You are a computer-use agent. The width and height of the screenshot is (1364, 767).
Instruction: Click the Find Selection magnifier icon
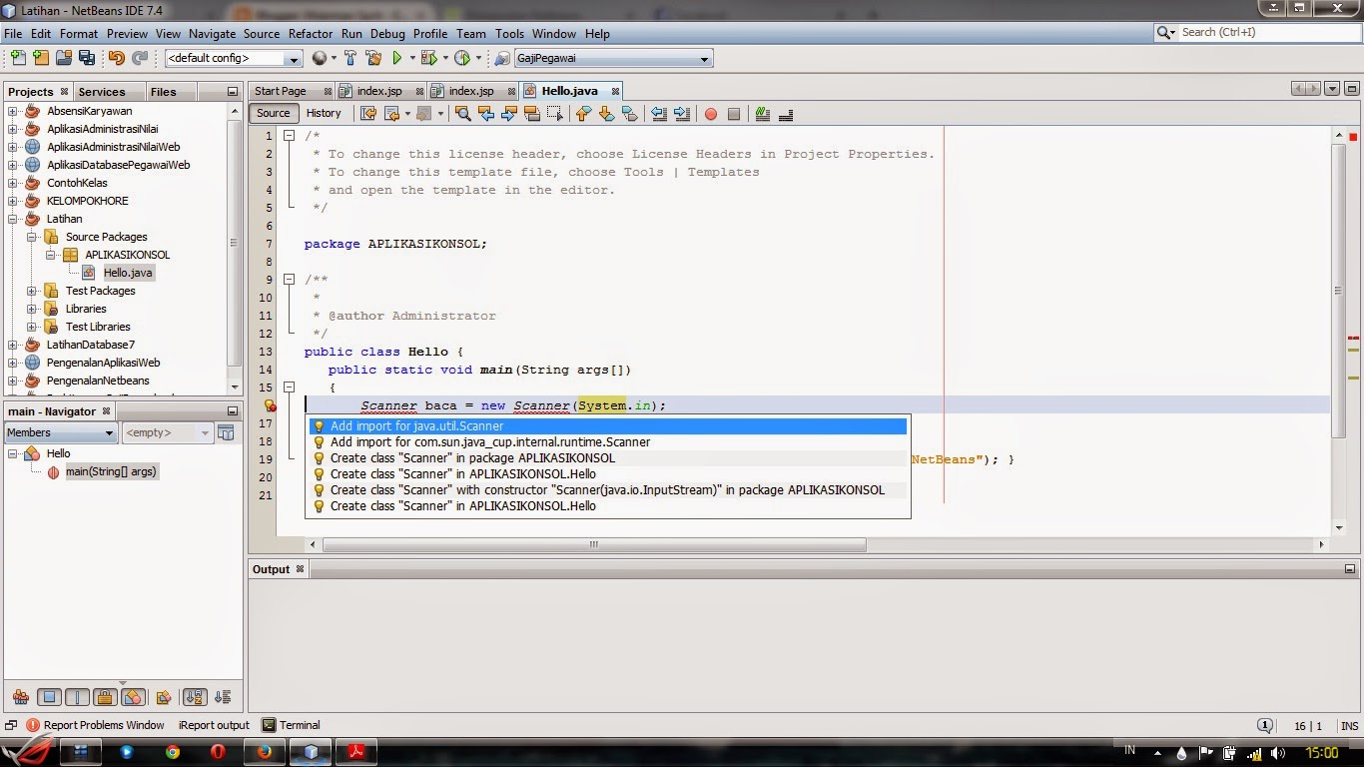[x=462, y=114]
